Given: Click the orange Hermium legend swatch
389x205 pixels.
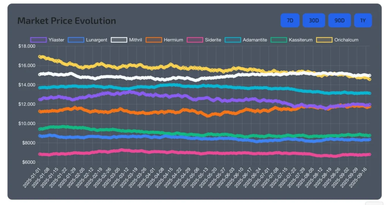Looking at the screenshot, I should (x=154, y=40).
